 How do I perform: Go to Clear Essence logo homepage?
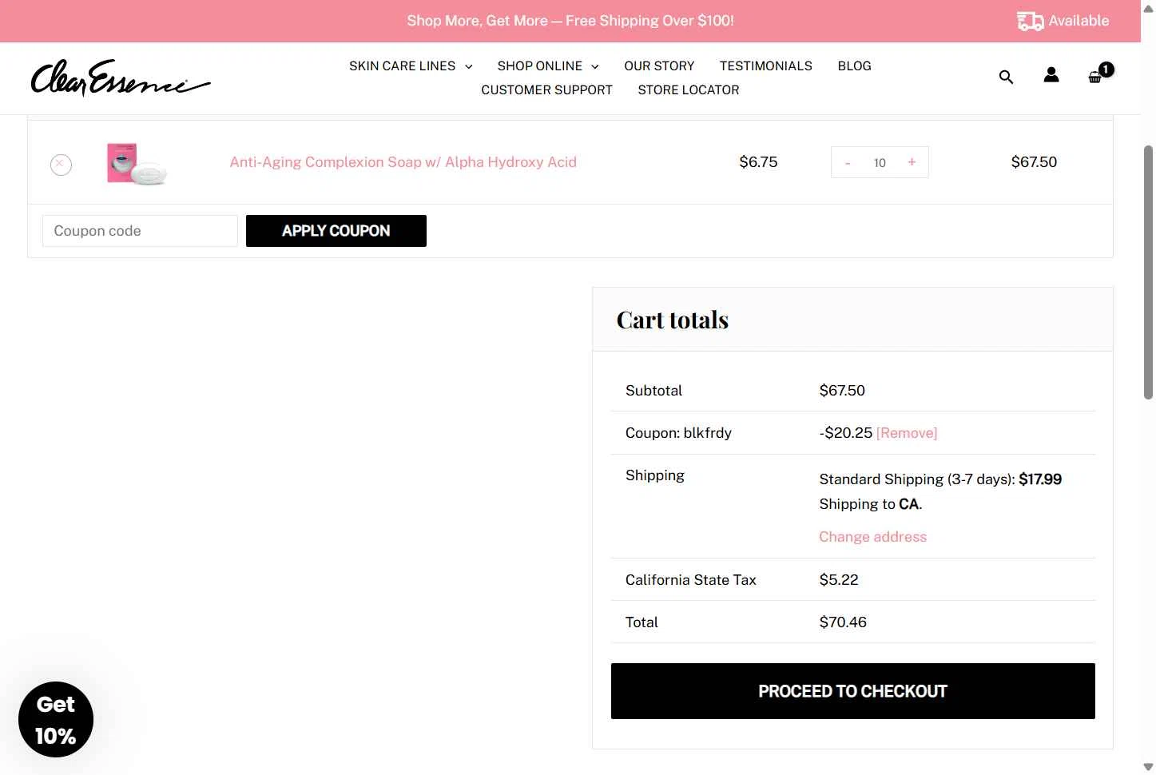(x=121, y=78)
